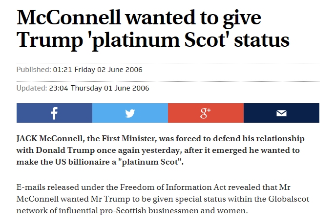
Task: Share the article via the Facebook icon
Action: coord(54,113)
